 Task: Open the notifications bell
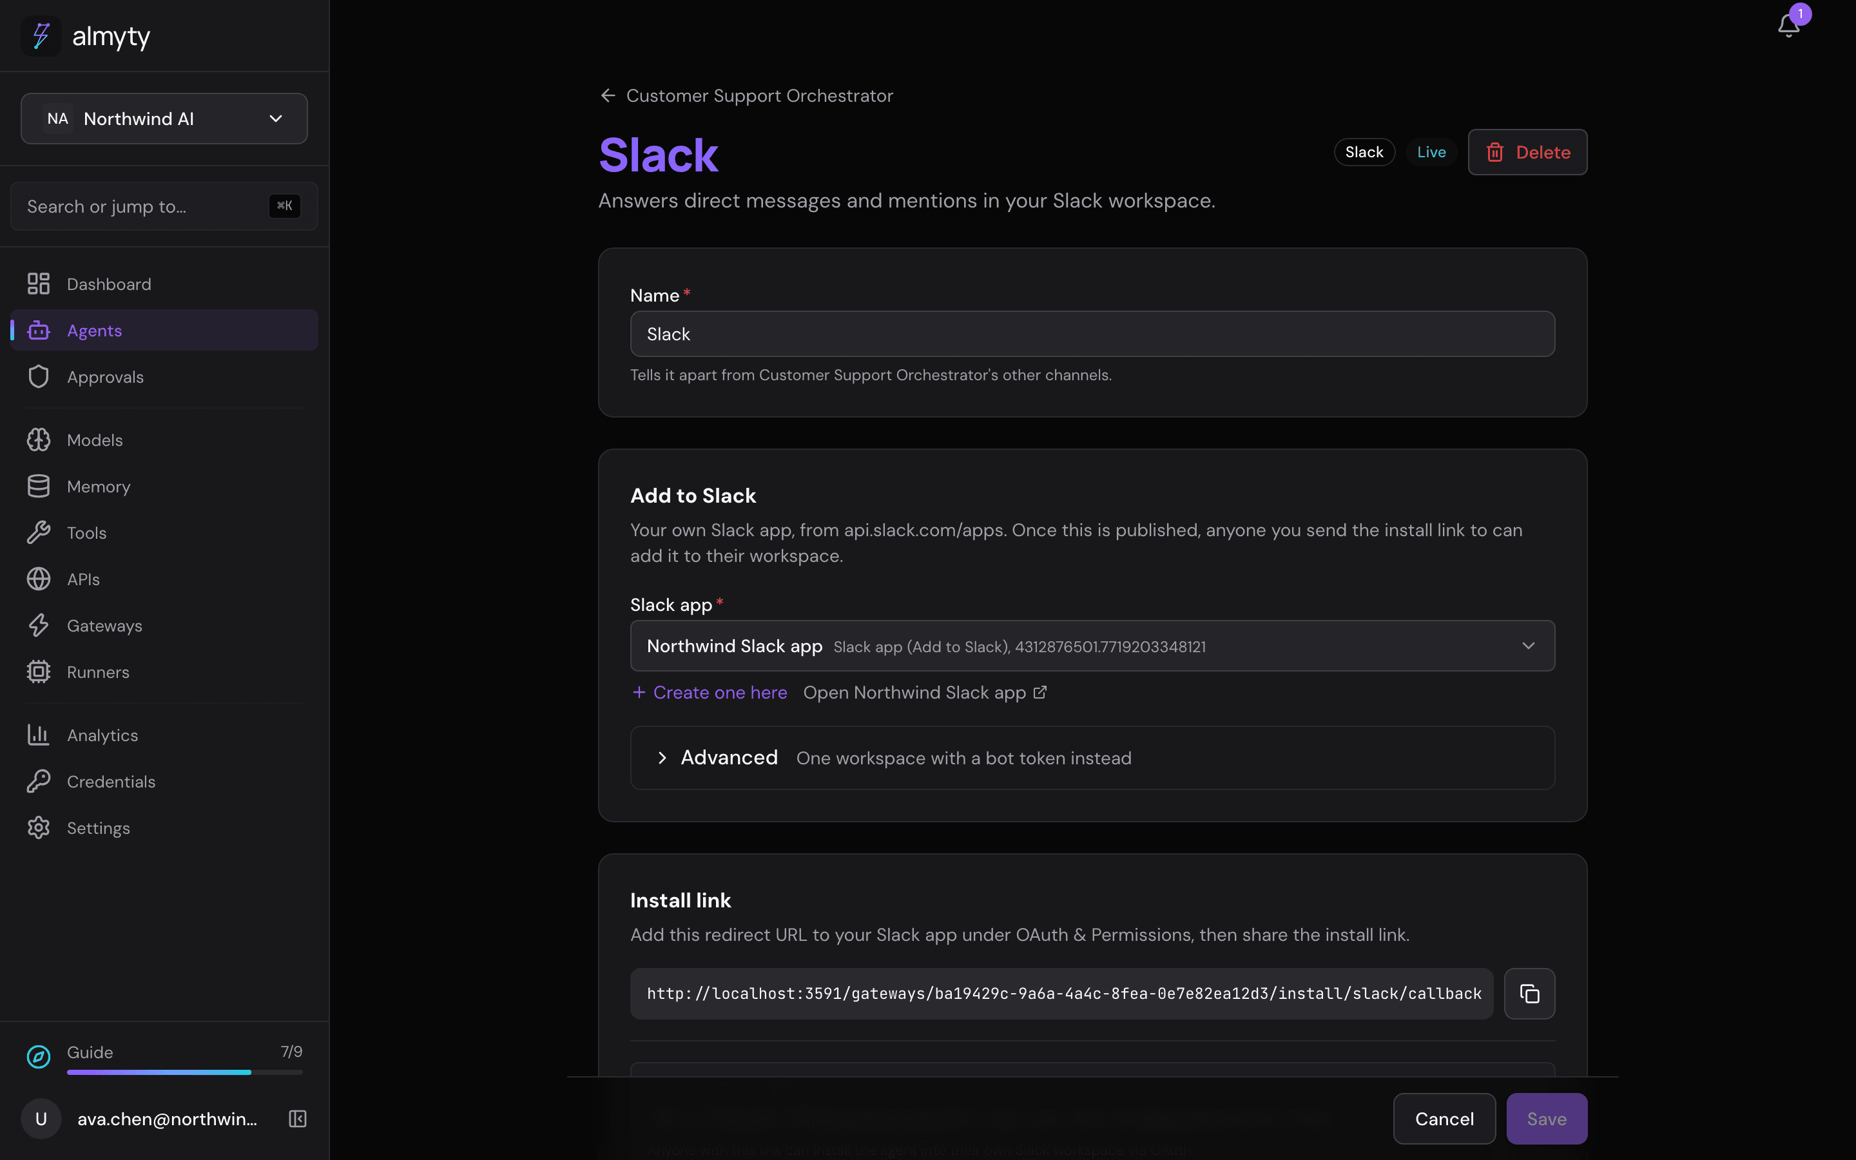pos(1788,25)
